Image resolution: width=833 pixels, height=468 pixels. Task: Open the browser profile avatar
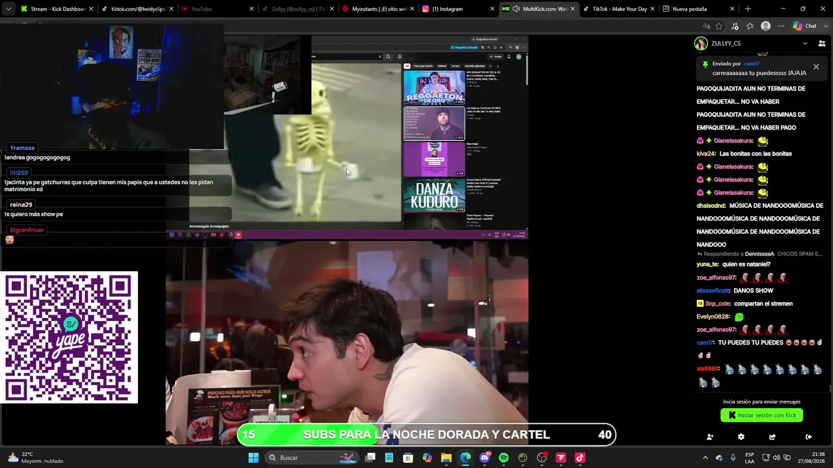point(766,26)
